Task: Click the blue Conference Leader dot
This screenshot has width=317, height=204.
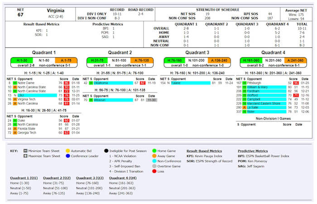Action: pyautogui.click(x=67, y=156)
